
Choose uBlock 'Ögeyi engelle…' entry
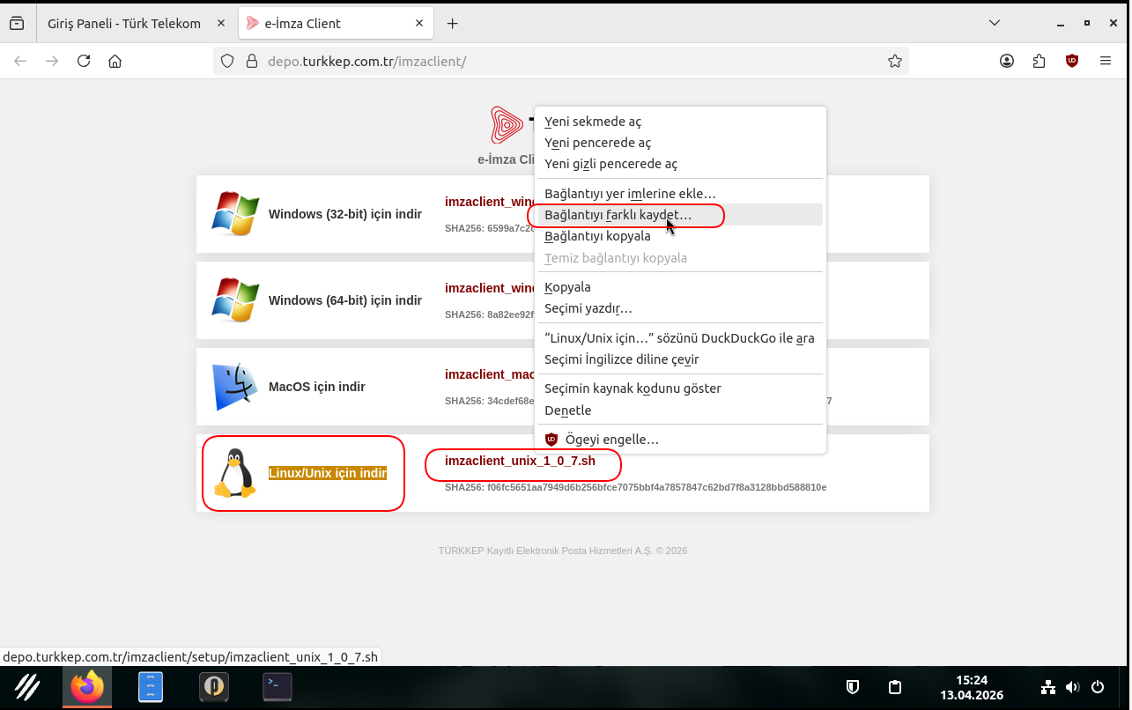pos(680,440)
